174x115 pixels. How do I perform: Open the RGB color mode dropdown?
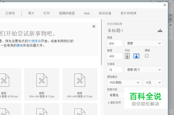[x=124, y=82]
